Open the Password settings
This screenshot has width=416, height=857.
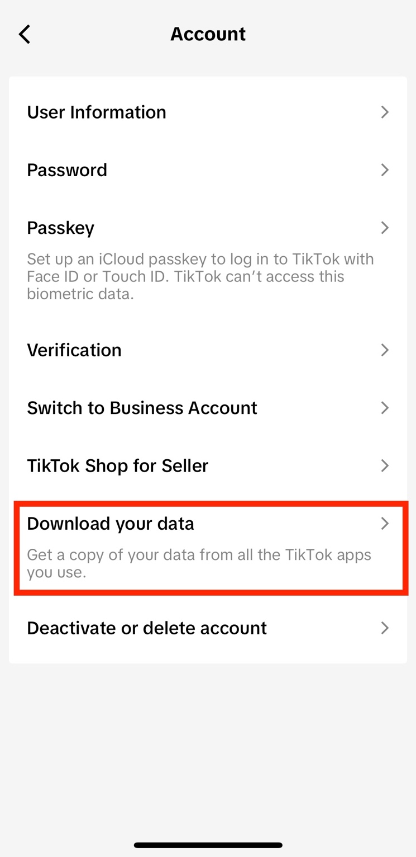67,170
